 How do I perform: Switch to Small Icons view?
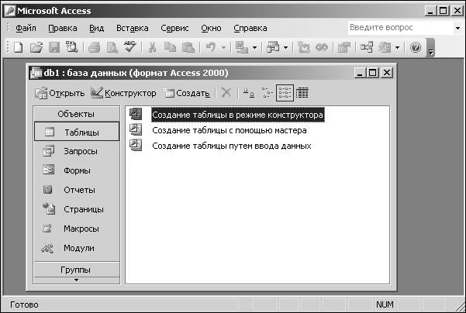267,93
